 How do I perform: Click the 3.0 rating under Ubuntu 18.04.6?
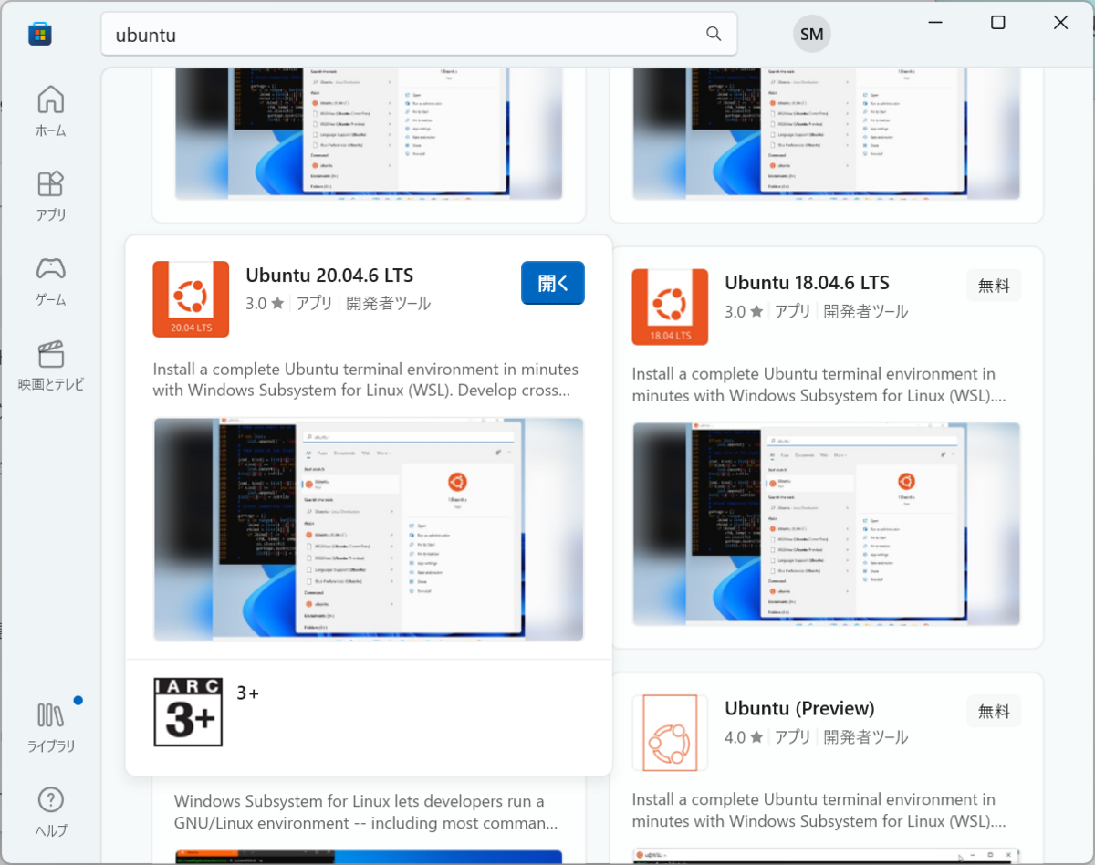[744, 311]
